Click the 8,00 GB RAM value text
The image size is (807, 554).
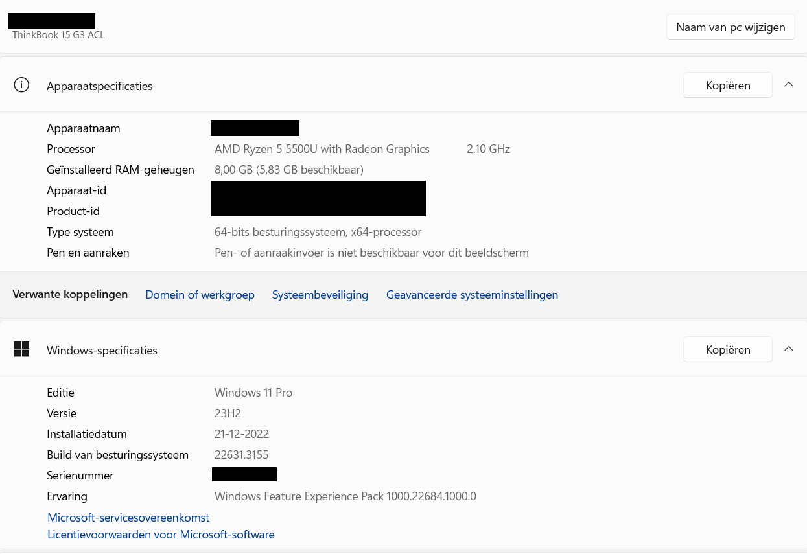click(289, 170)
